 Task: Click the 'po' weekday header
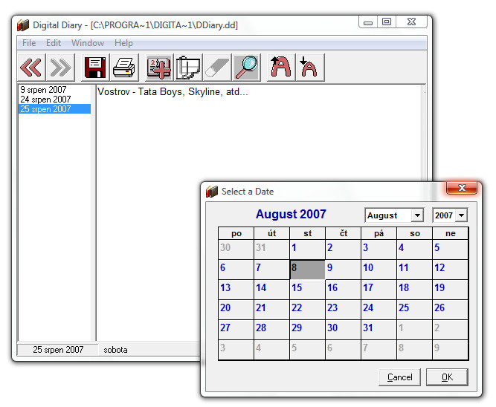tap(236, 233)
